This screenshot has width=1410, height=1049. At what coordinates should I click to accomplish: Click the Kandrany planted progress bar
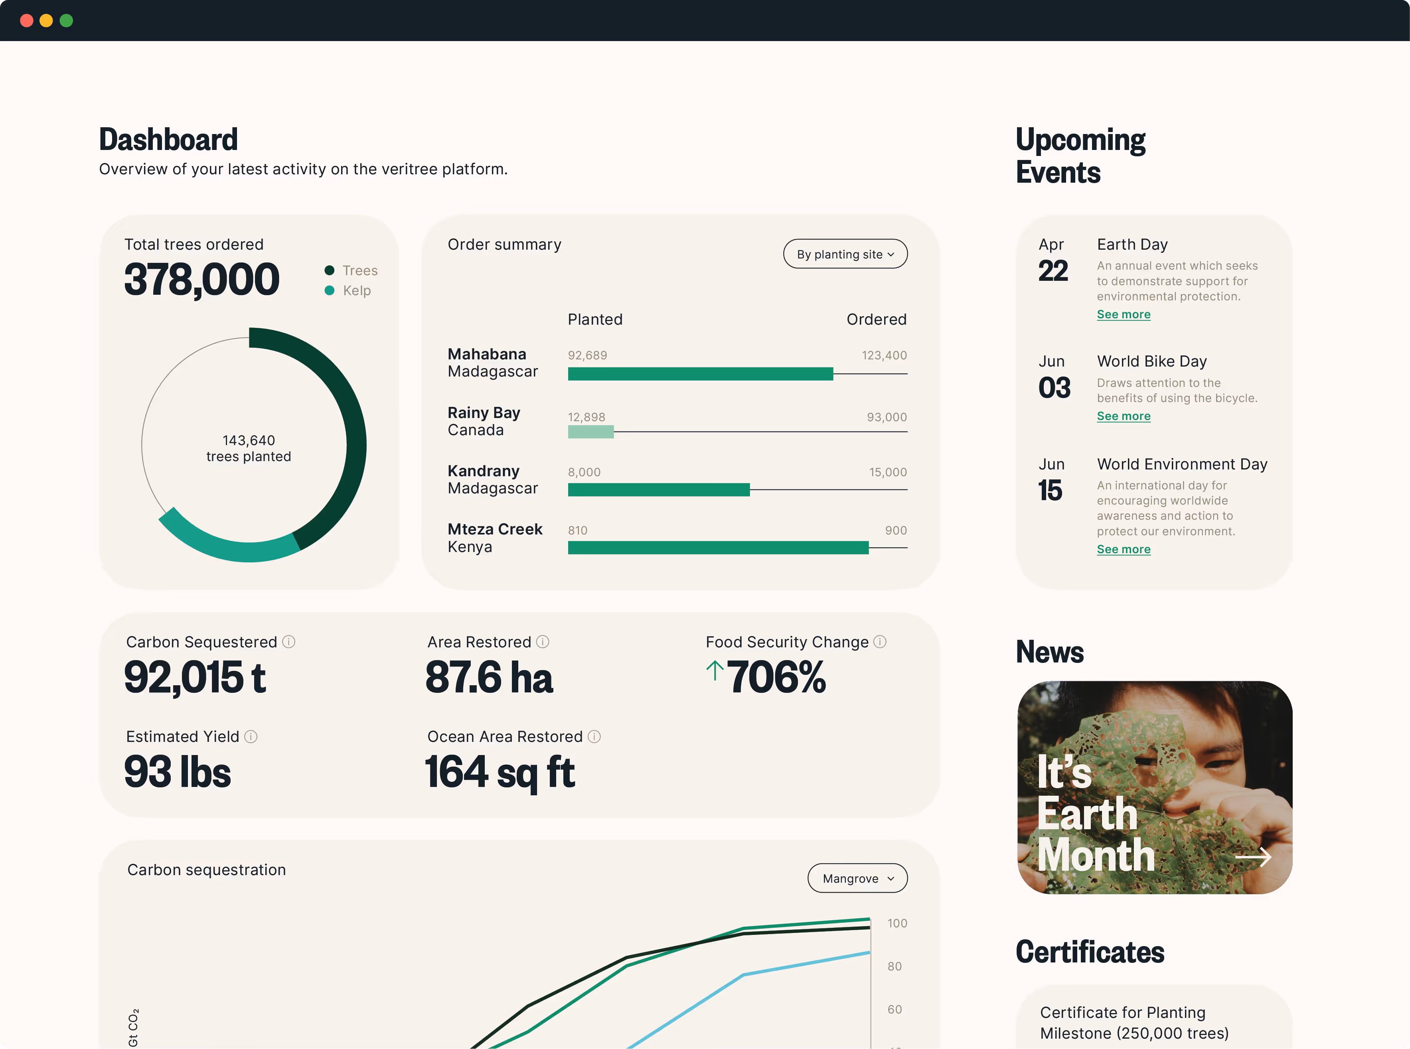(x=659, y=489)
